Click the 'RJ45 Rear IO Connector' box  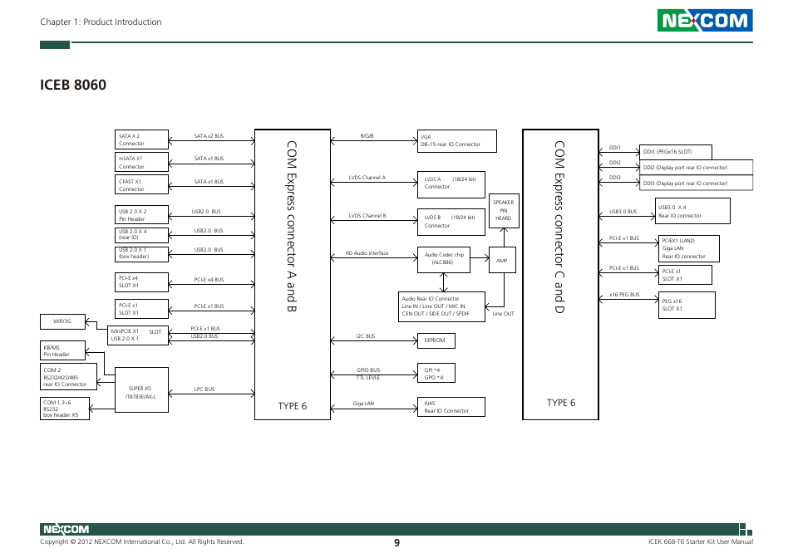(x=451, y=407)
